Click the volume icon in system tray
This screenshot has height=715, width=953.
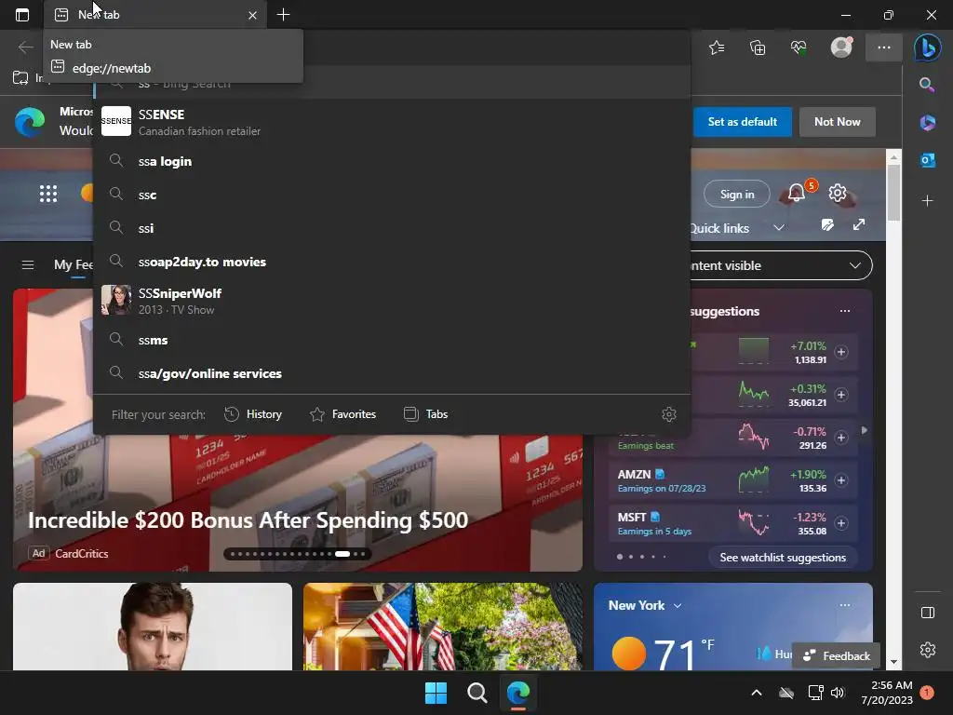pos(838,693)
